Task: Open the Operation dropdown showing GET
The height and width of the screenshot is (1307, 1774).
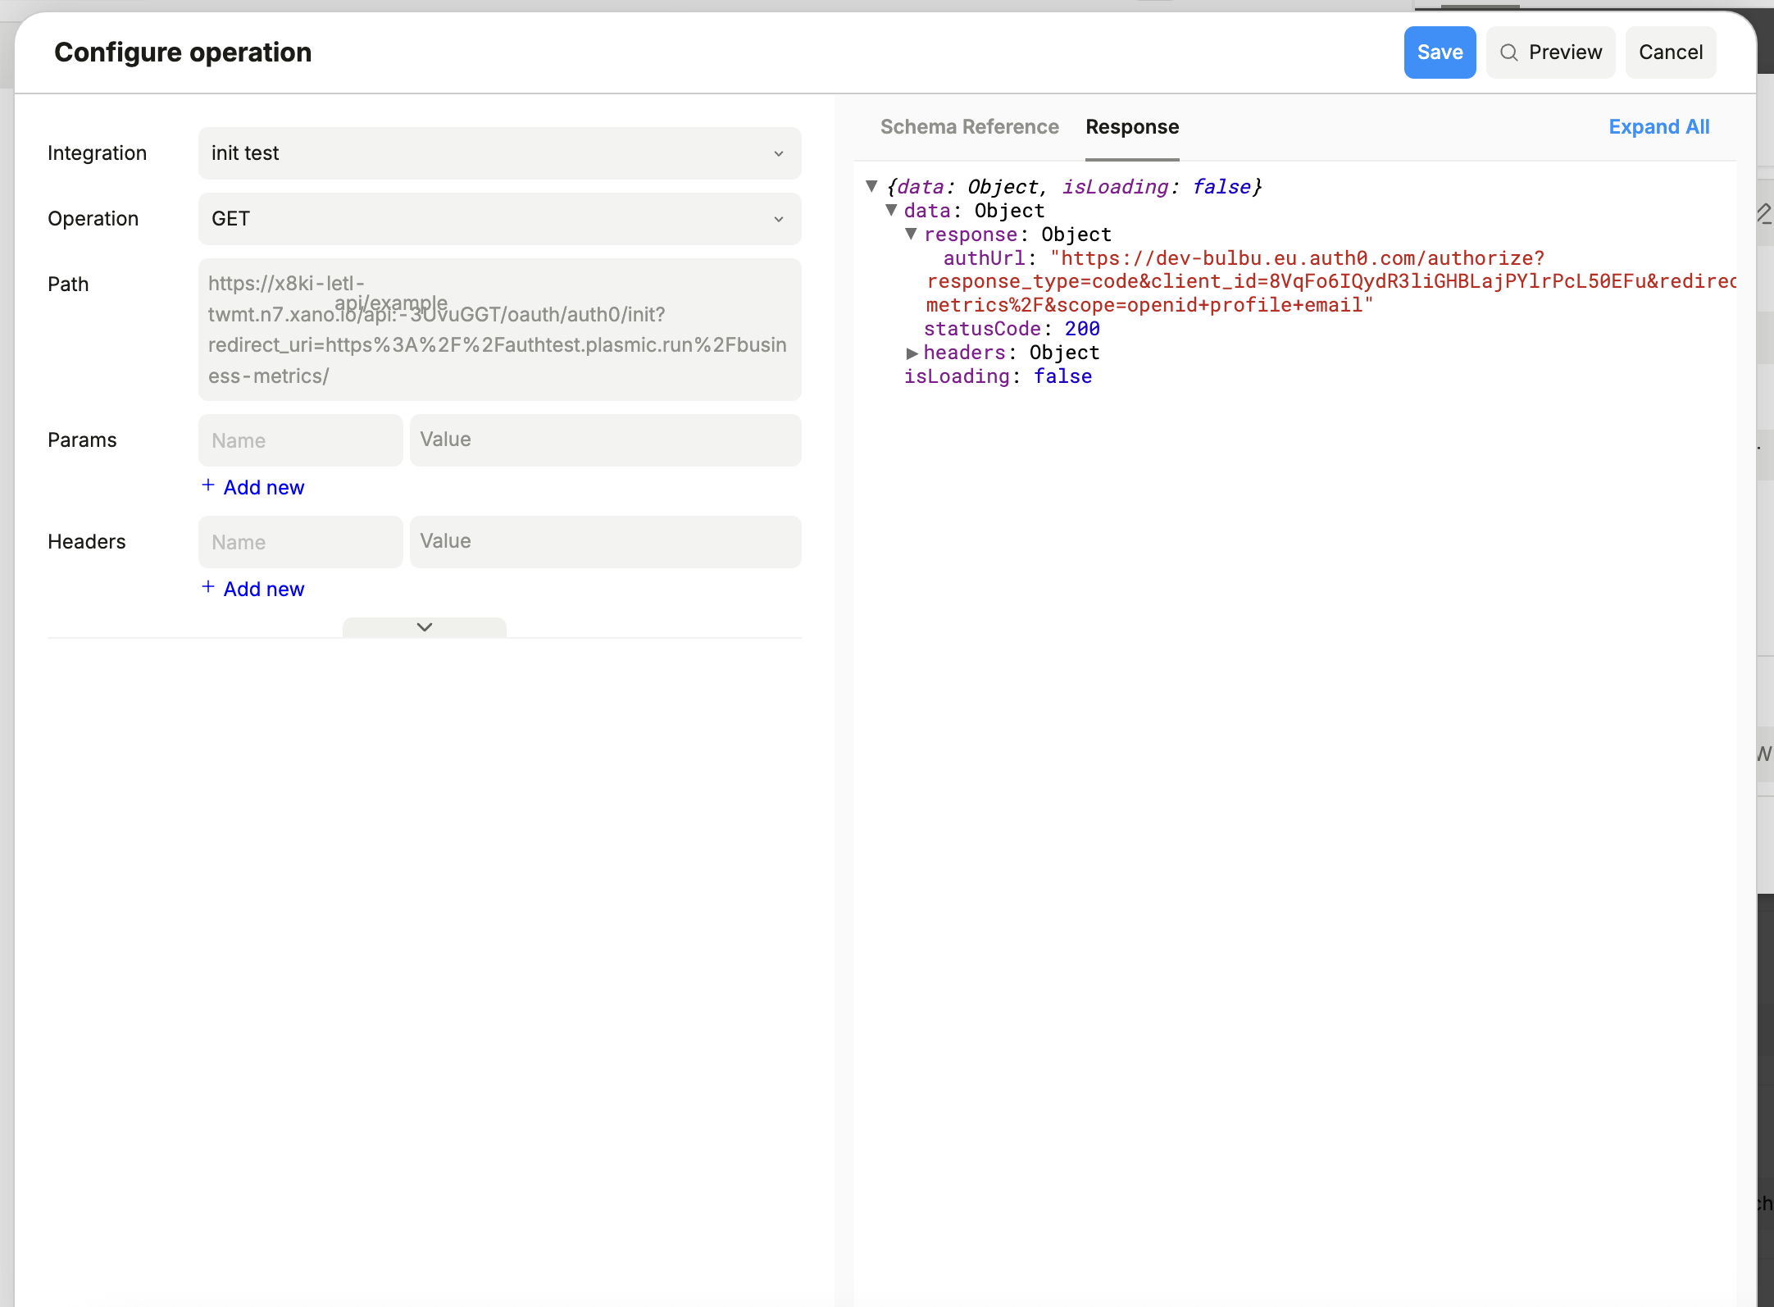Action: tap(498, 219)
